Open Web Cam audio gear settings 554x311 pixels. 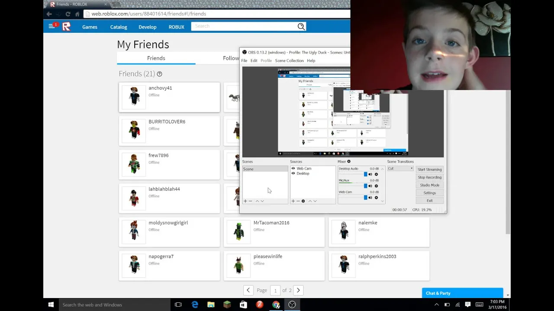[x=376, y=198]
